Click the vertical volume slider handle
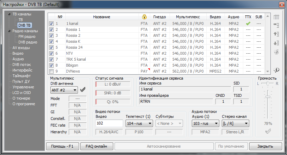This screenshot has width=287, height=155. pyautogui.click(x=268, y=96)
